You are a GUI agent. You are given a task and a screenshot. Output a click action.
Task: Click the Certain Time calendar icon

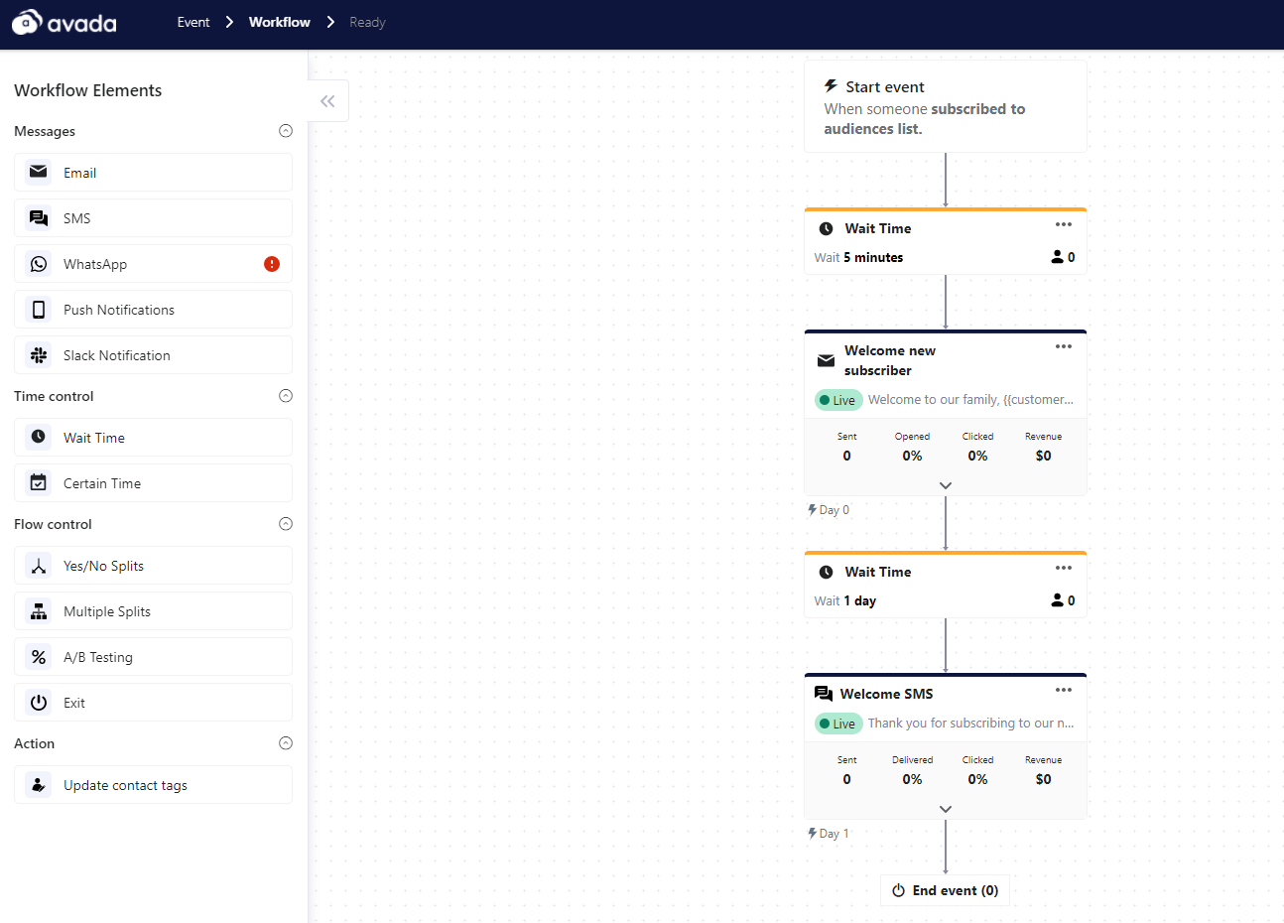point(39,483)
